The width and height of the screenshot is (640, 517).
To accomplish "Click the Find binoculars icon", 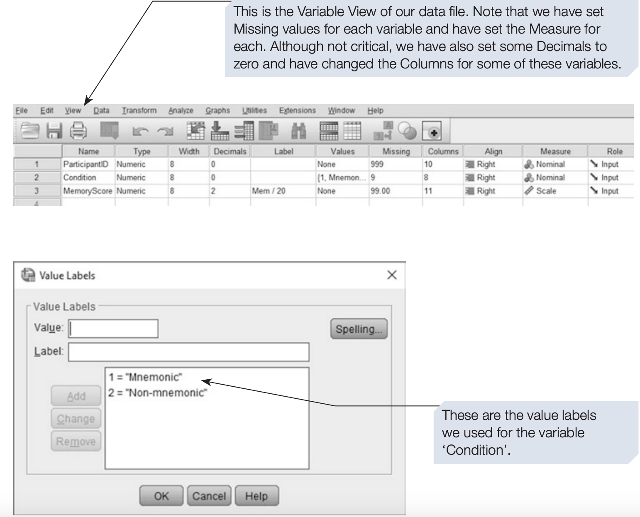I will (x=298, y=131).
